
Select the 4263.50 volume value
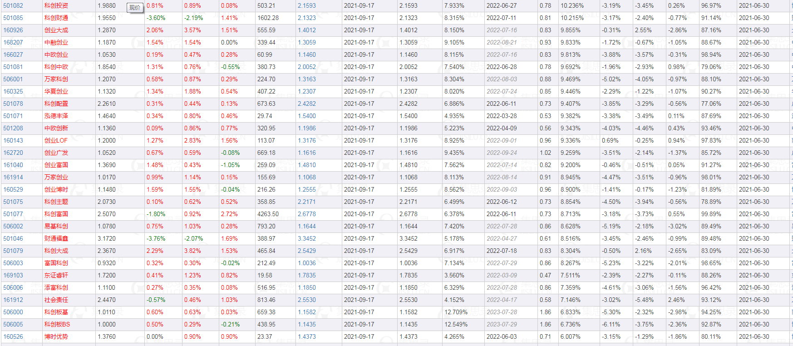coord(268,214)
